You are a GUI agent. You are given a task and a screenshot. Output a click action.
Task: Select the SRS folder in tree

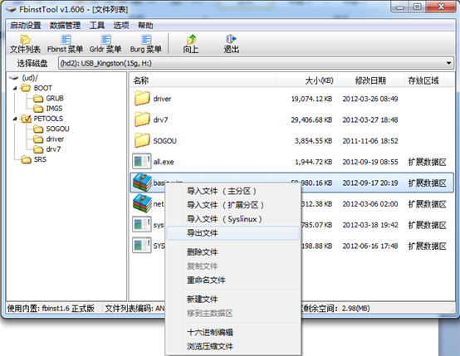[34, 159]
